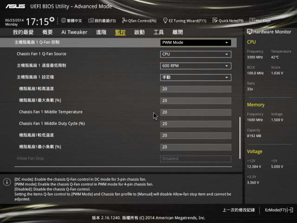The width and height of the screenshot is (297, 223).
Task: Open the 啟動 boot tab
Action: [139, 32]
